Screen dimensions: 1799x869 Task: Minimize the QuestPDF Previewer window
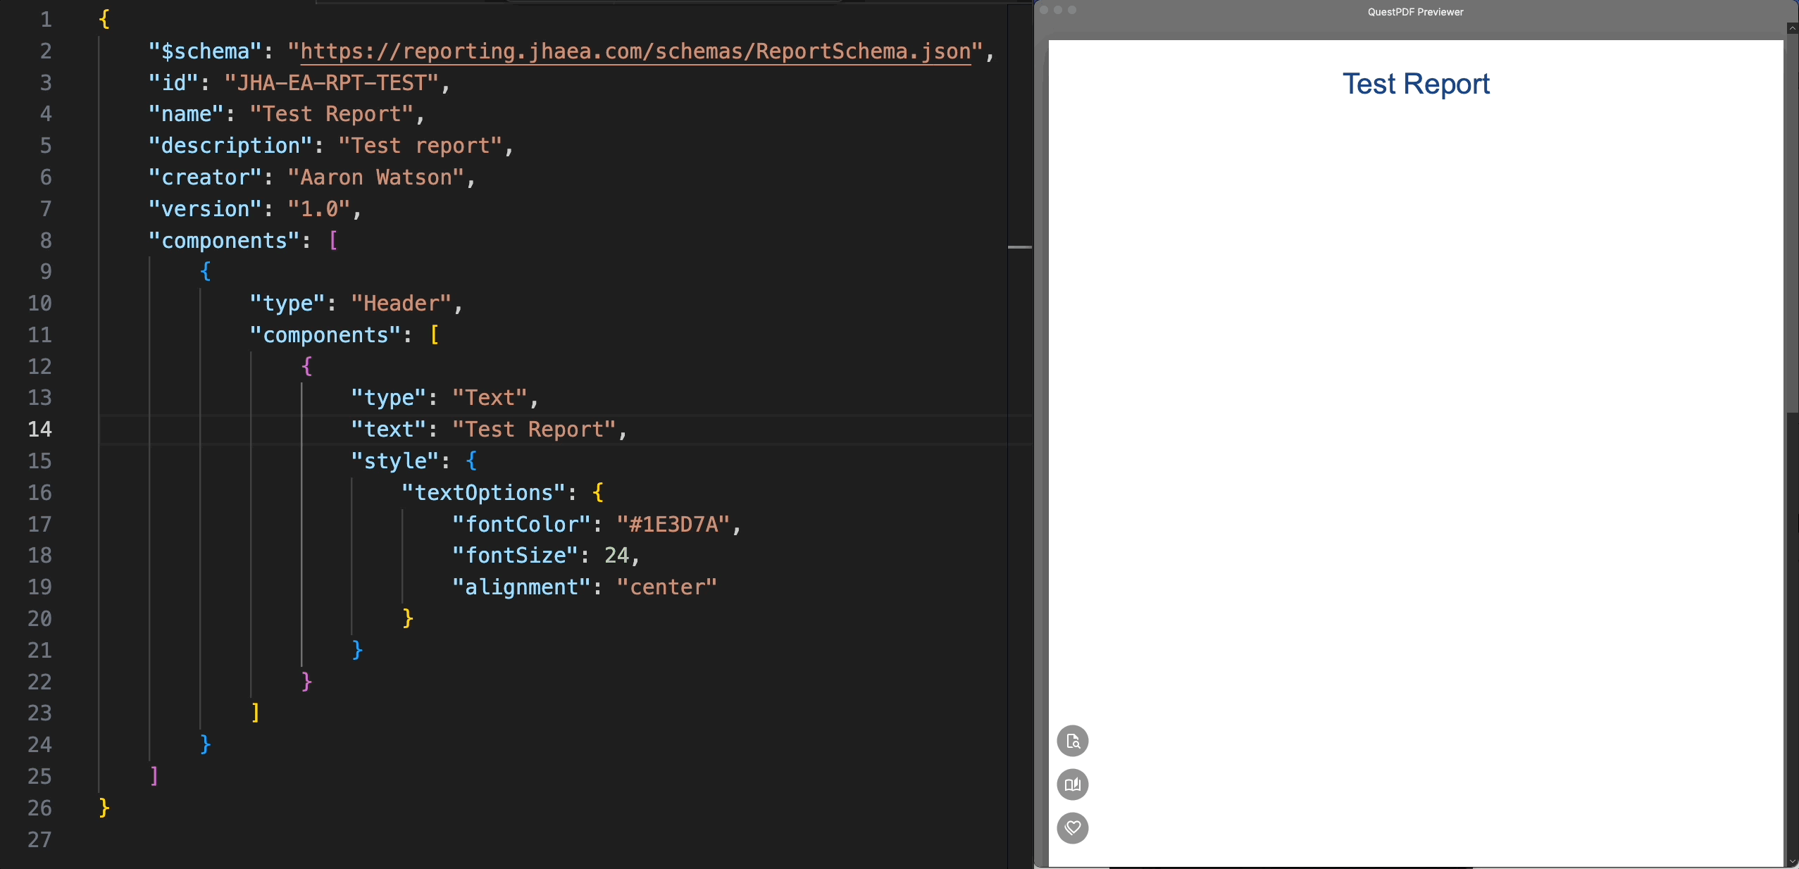pyautogui.click(x=1058, y=10)
